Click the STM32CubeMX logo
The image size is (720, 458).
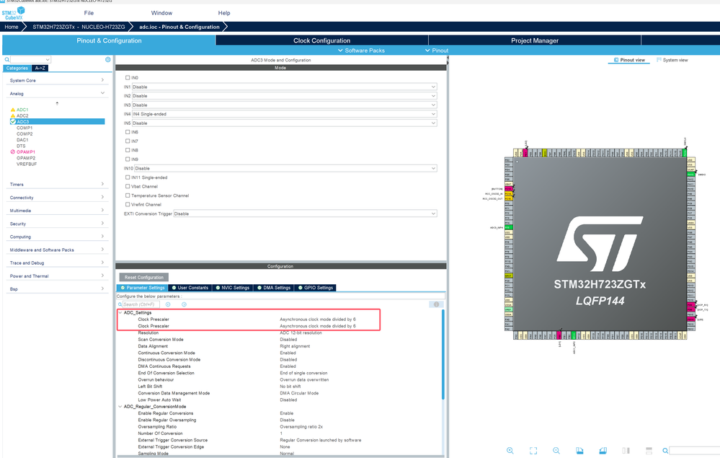[x=13, y=13]
